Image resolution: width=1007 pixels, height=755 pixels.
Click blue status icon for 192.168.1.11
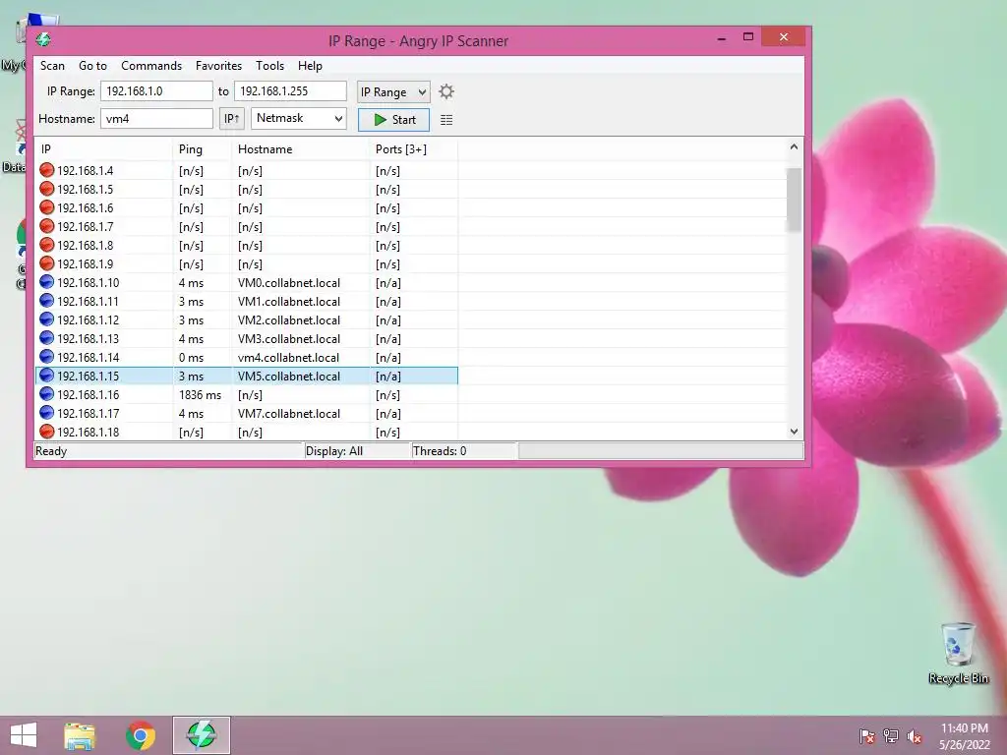[x=46, y=301]
